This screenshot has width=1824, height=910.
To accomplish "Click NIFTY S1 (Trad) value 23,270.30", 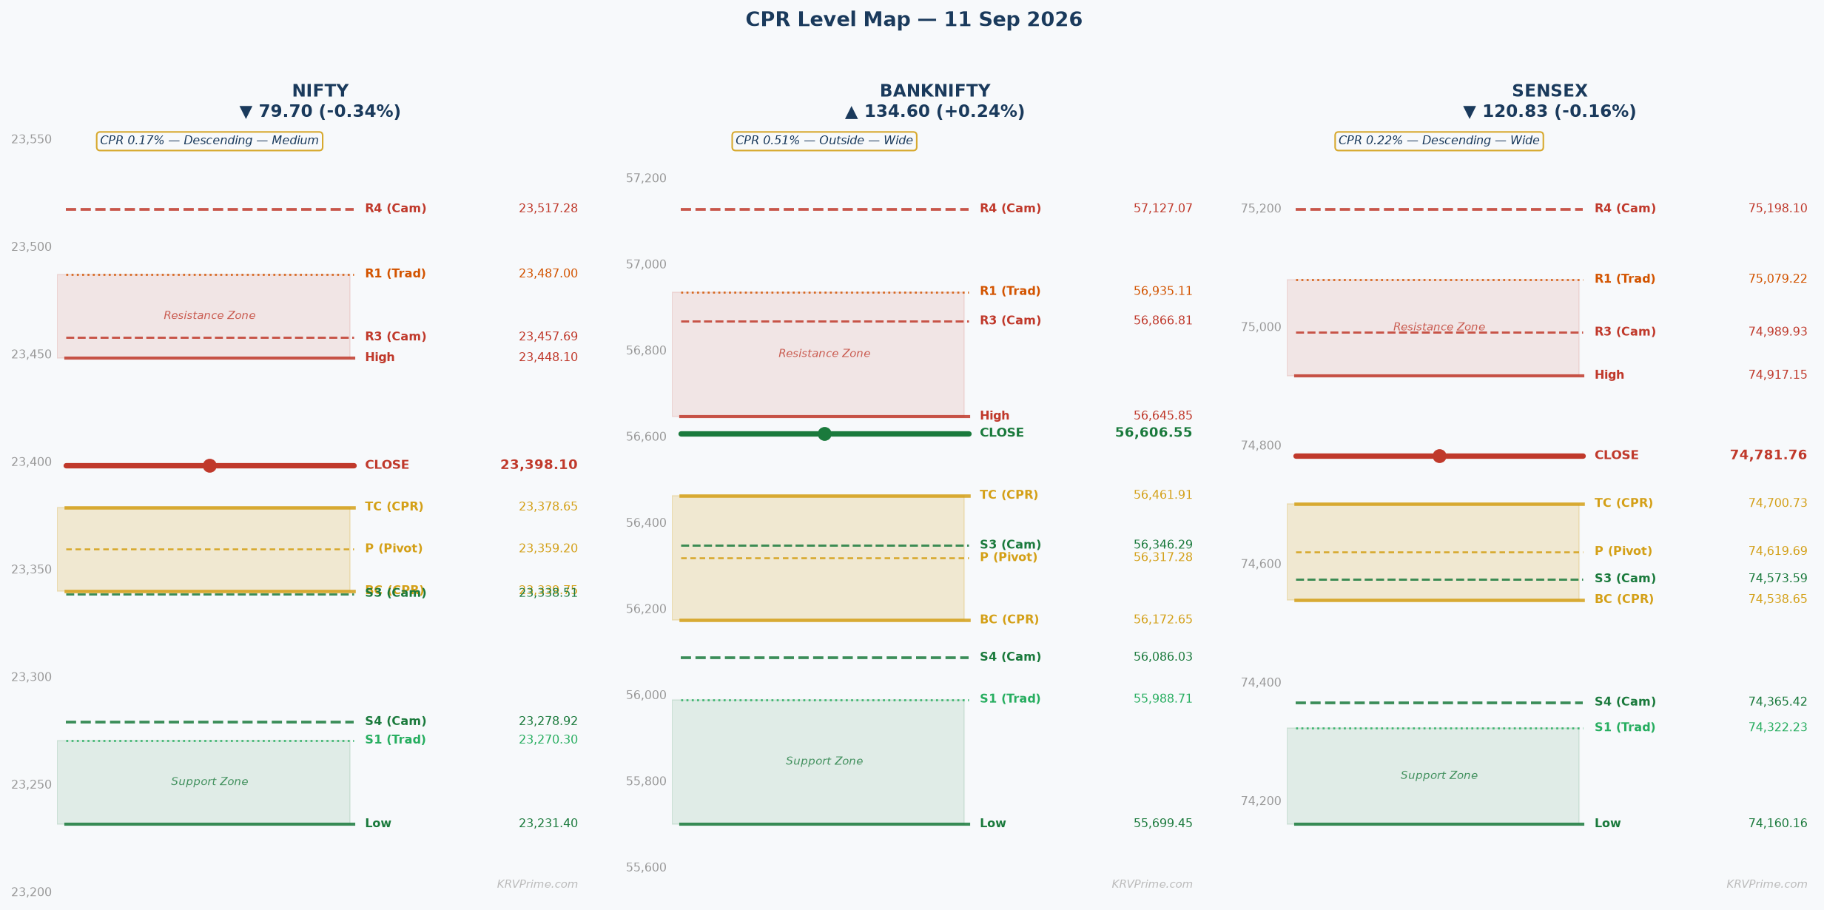I will (x=548, y=740).
